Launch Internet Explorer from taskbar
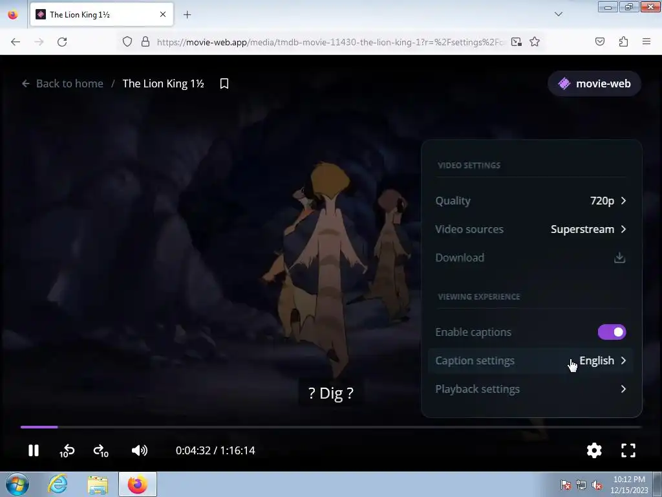 tap(58, 484)
